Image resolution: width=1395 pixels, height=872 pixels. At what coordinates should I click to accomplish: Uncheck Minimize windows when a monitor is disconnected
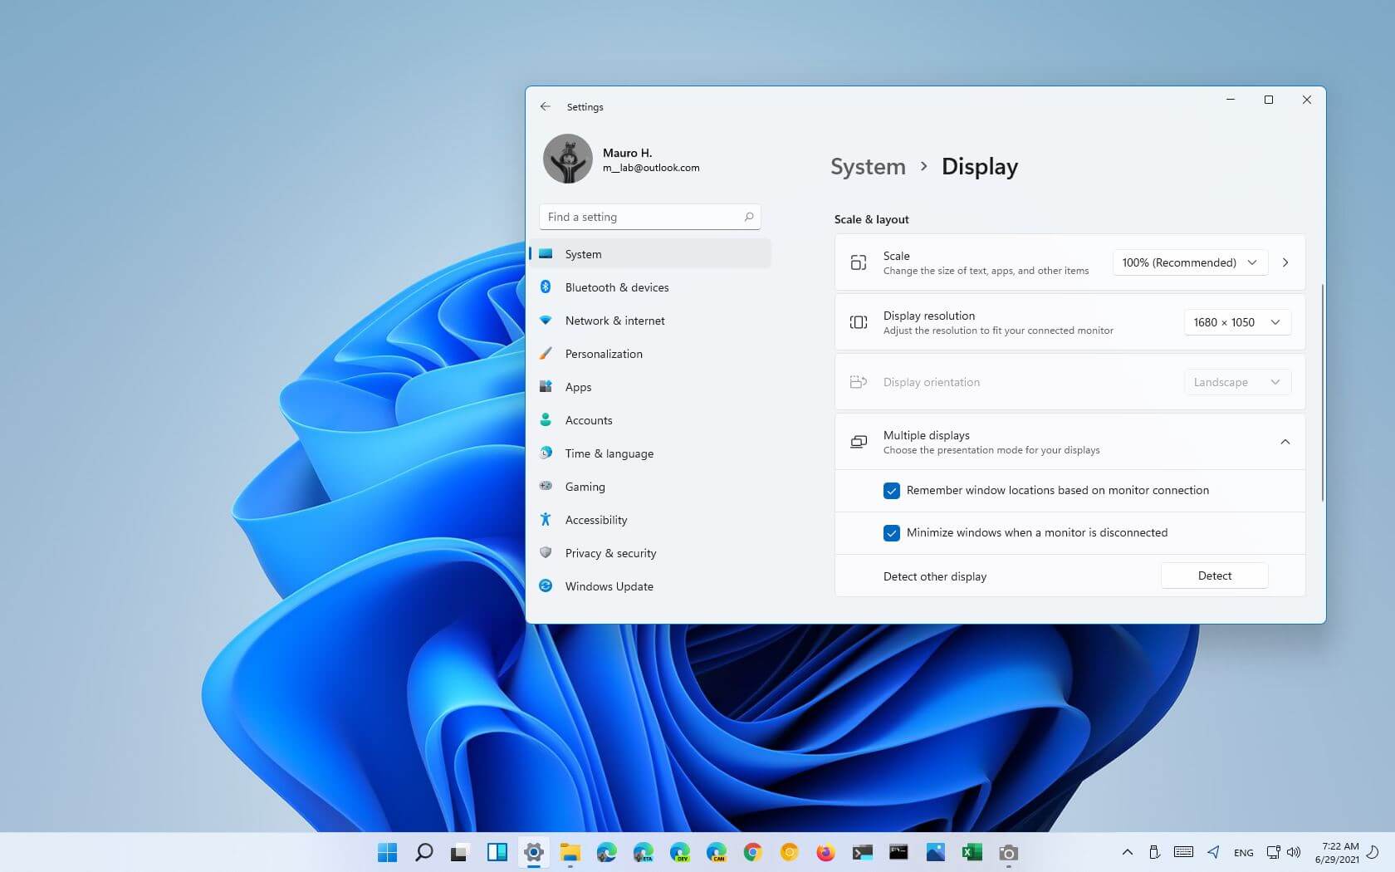click(x=892, y=533)
